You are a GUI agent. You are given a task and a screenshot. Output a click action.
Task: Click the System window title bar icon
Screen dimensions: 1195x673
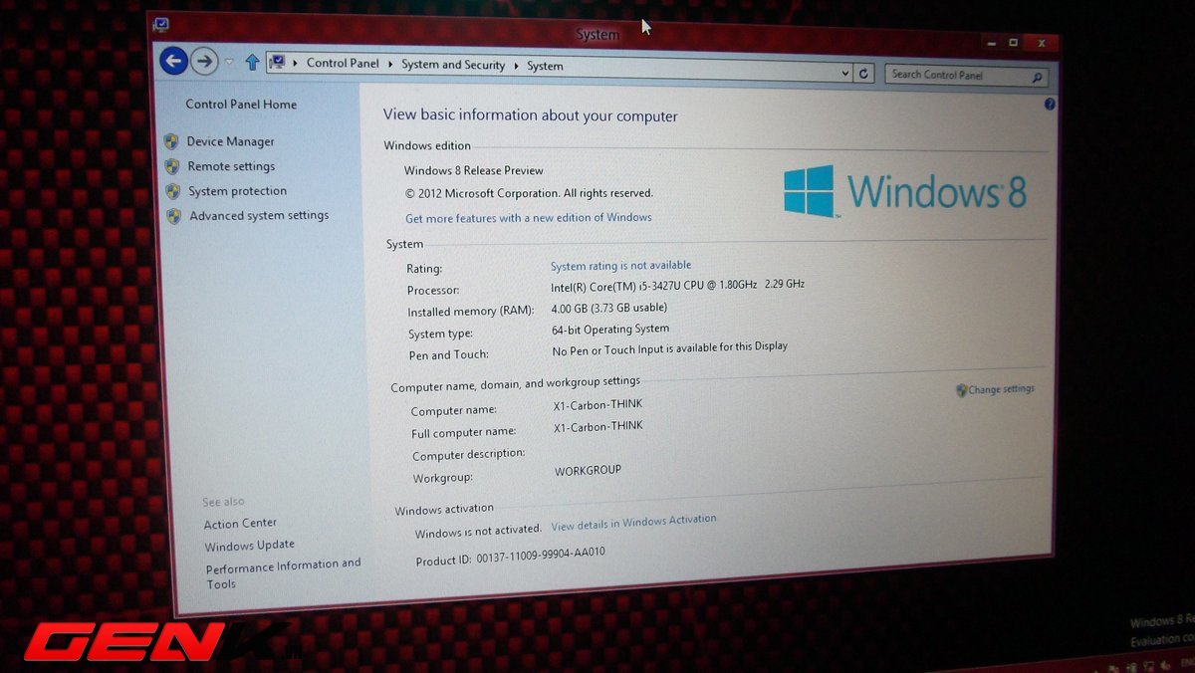coord(161,24)
